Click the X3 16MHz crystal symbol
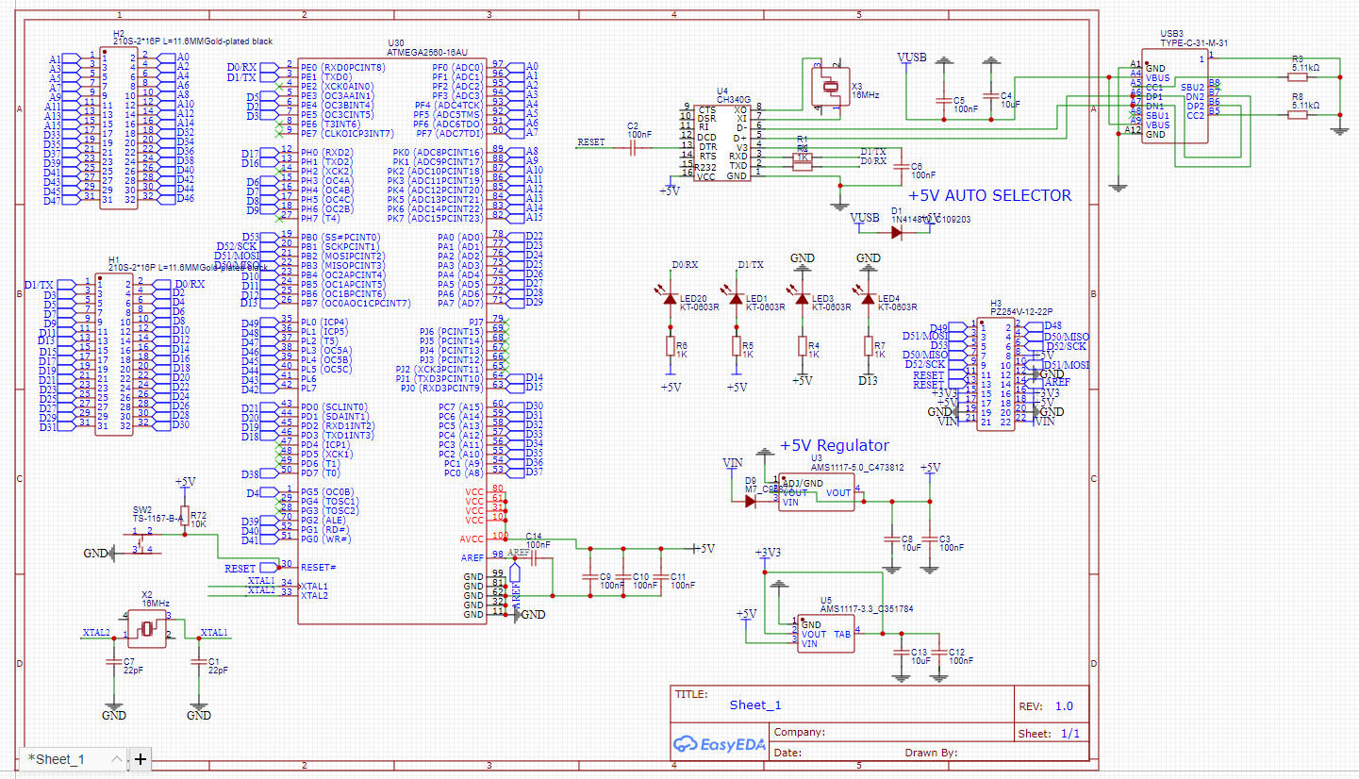1359x779 pixels. tap(830, 88)
